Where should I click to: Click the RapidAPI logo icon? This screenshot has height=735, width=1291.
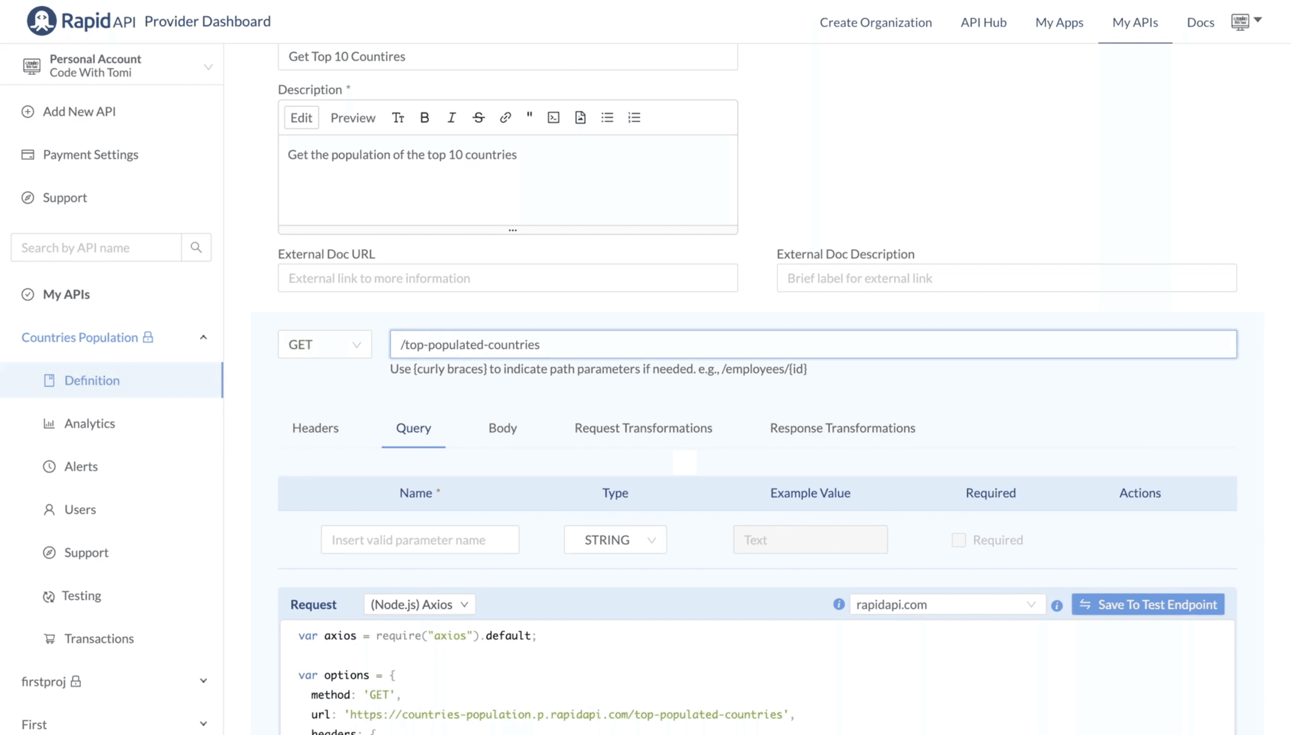(x=41, y=21)
